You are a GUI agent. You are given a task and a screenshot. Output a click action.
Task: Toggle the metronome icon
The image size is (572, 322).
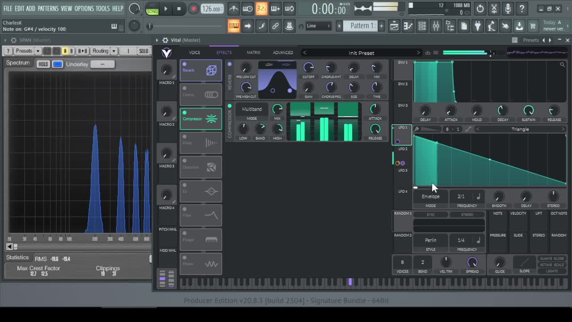click(x=234, y=8)
